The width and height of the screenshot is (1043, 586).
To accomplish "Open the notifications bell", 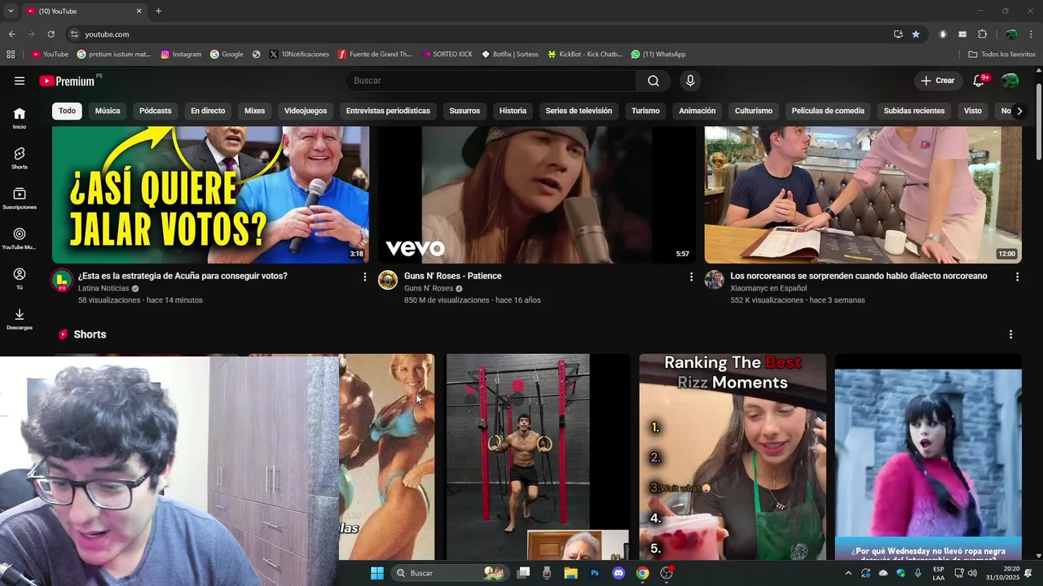I will point(979,81).
